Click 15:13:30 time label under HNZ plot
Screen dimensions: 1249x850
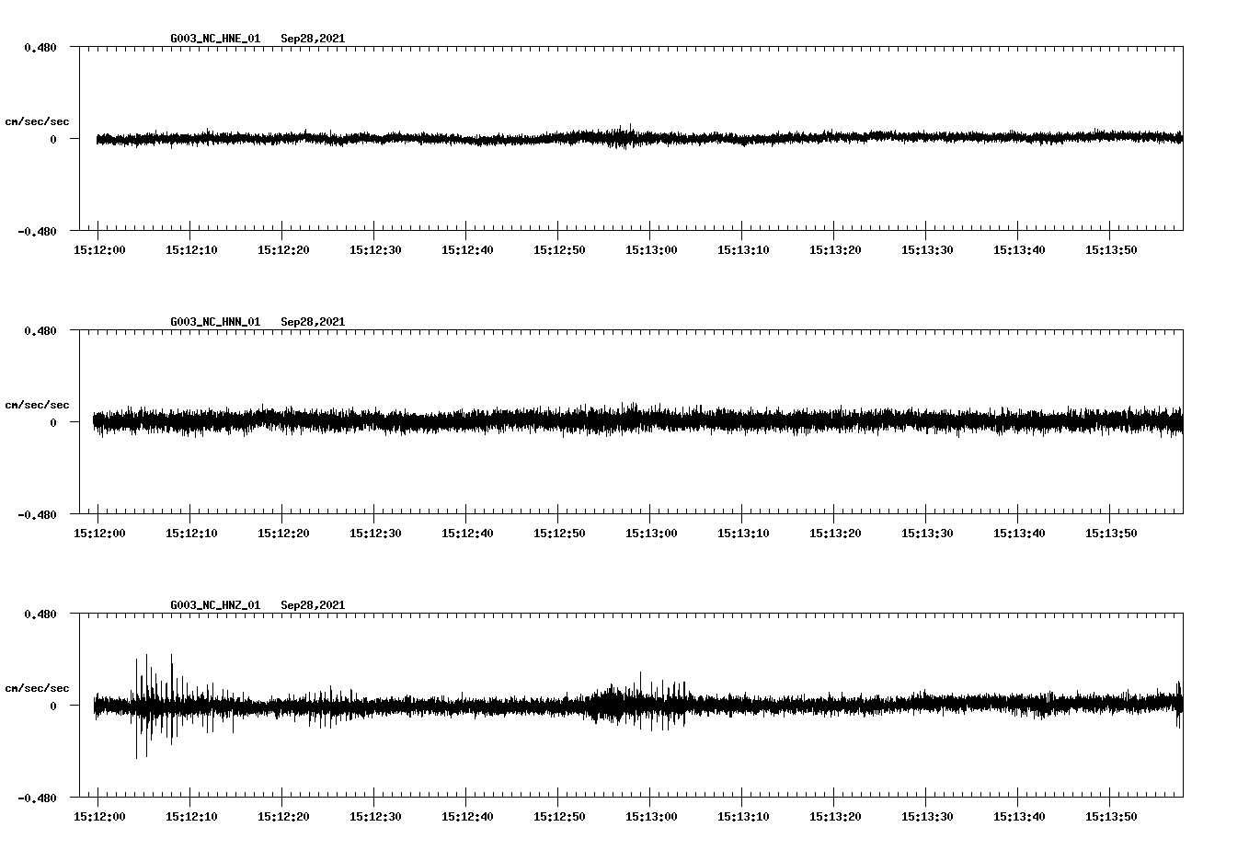pyautogui.click(x=927, y=817)
